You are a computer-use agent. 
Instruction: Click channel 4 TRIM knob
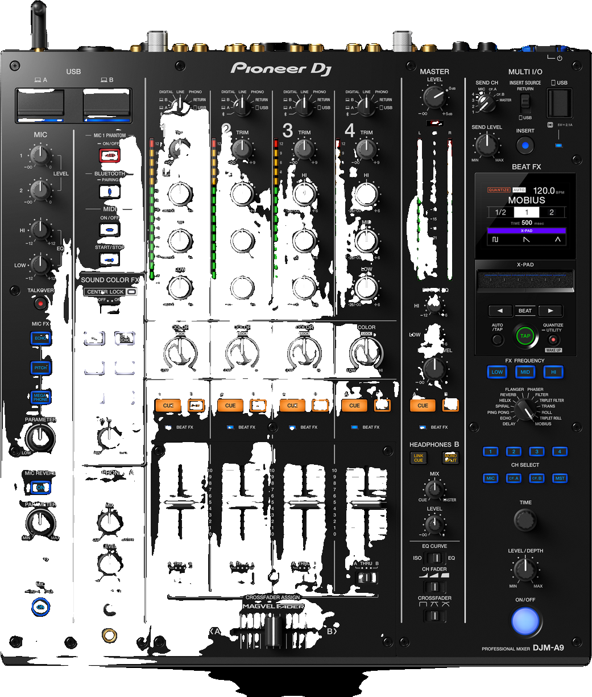pyautogui.click(x=366, y=150)
